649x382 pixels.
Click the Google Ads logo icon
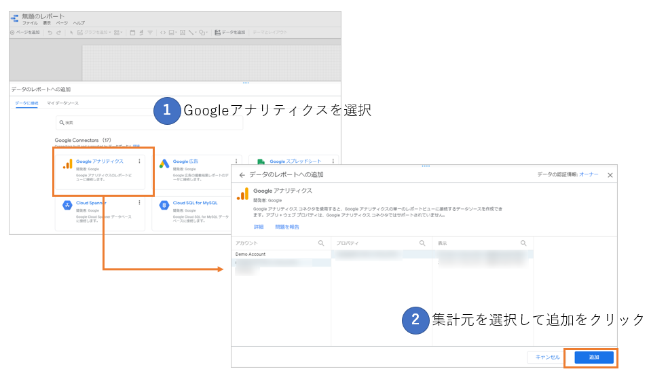click(x=164, y=164)
